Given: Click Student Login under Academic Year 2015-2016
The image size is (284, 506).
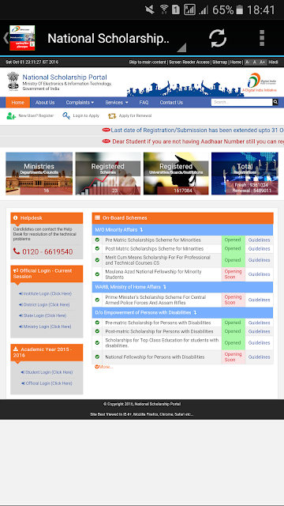Looking at the screenshot, I should coord(47,372).
